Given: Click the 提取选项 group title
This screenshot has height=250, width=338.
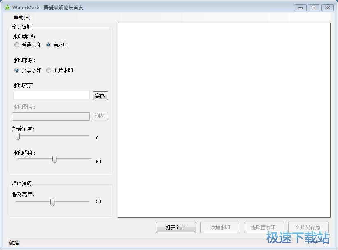Looking at the screenshot, I should [21, 184].
